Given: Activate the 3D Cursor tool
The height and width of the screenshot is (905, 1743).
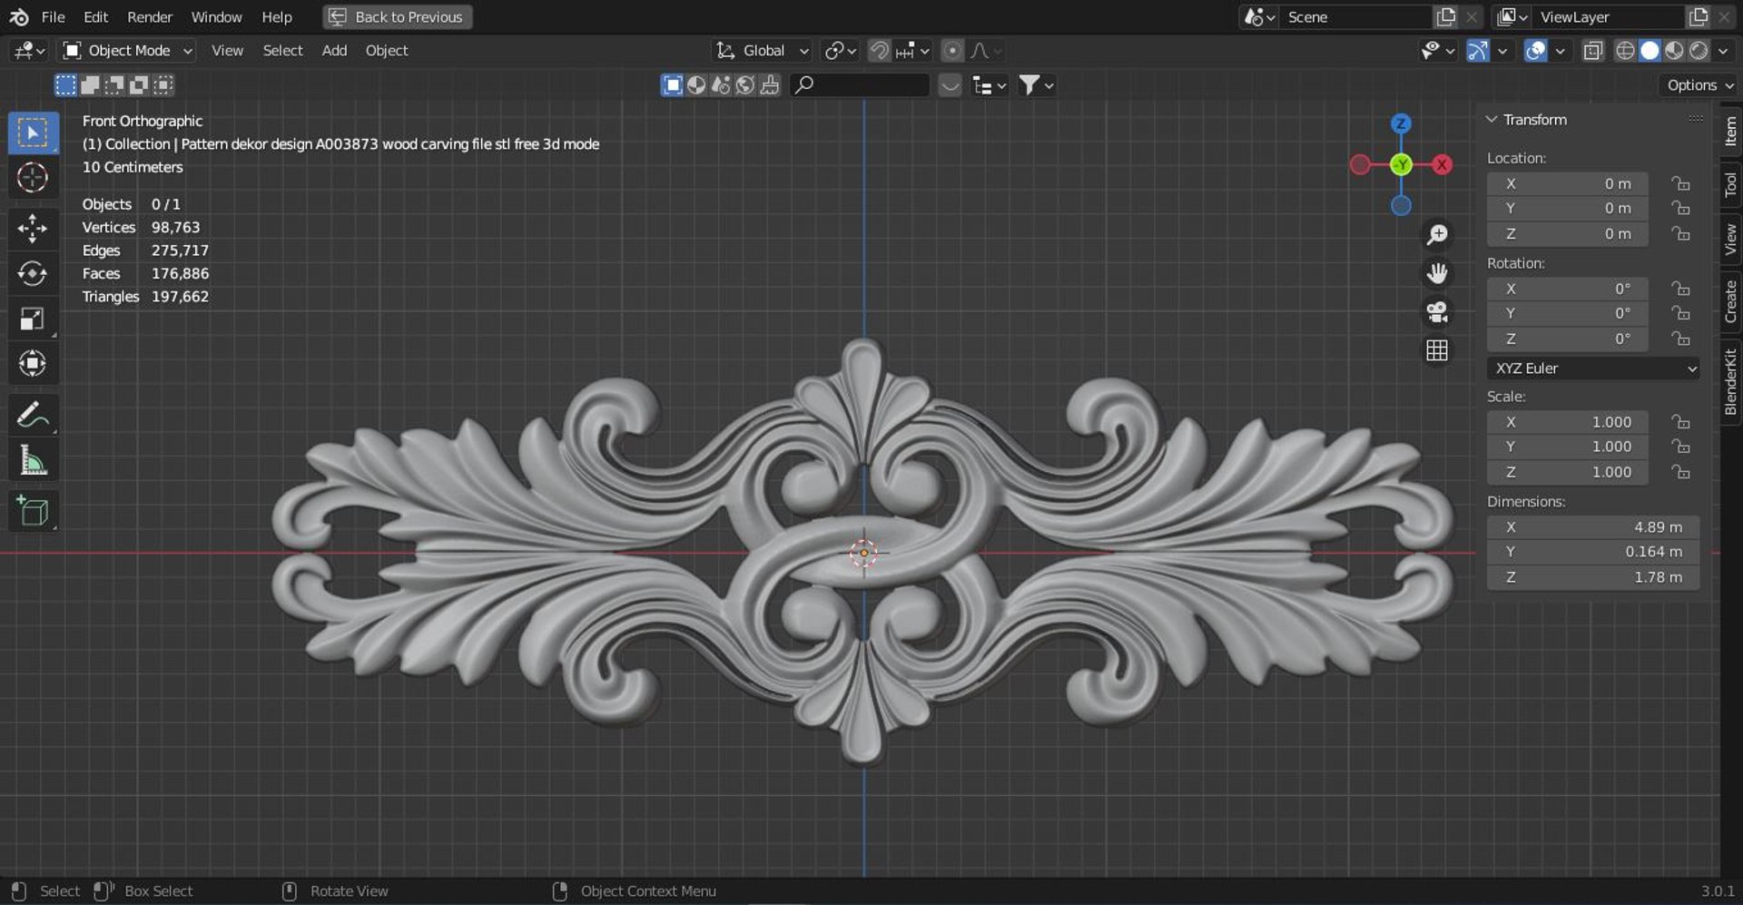Looking at the screenshot, I should (34, 178).
